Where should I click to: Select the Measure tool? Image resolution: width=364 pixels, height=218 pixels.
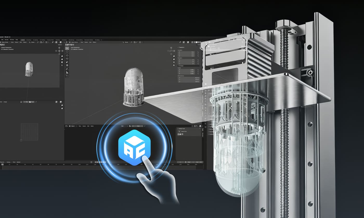(x=67, y=72)
